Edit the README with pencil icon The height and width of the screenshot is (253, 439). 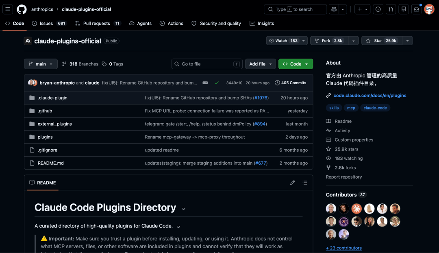(x=293, y=183)
